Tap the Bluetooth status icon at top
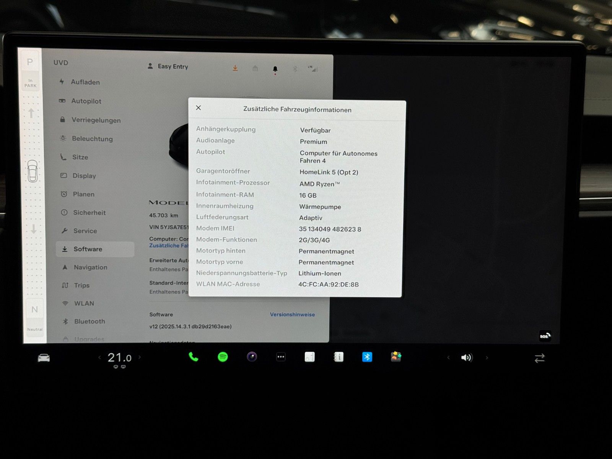 click(295, 69)
